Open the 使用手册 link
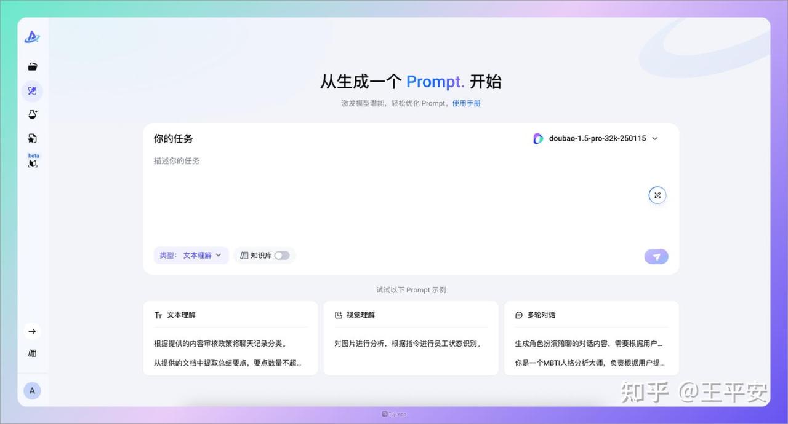 (466, 103)
